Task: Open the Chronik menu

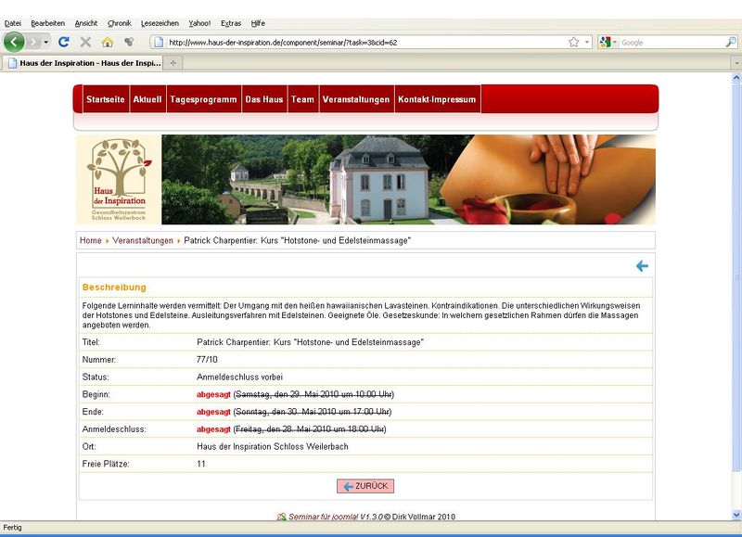Action: 120,22
